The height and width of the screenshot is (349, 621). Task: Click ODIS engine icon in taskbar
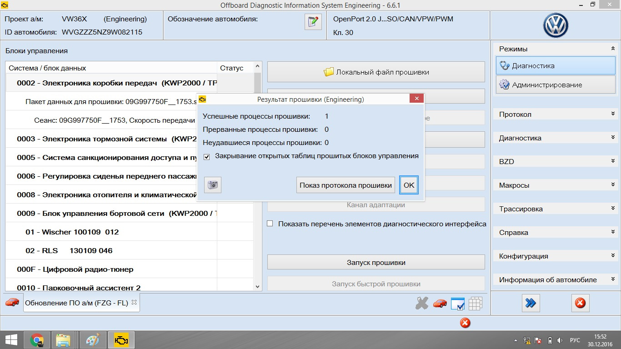(121, 340)
